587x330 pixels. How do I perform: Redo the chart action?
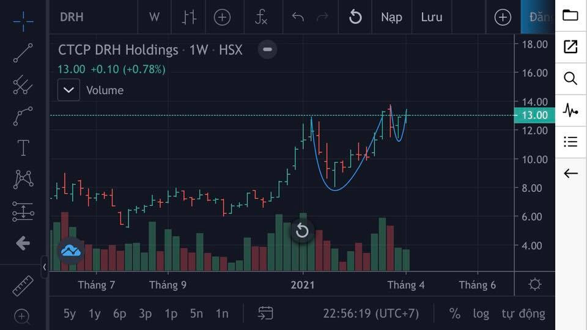pyautogui.click(x=322, y=17)
